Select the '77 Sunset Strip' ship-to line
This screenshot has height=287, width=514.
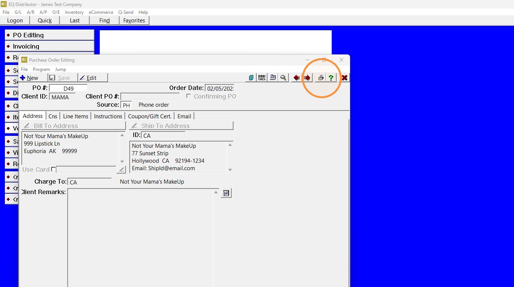tap(150, 153)
